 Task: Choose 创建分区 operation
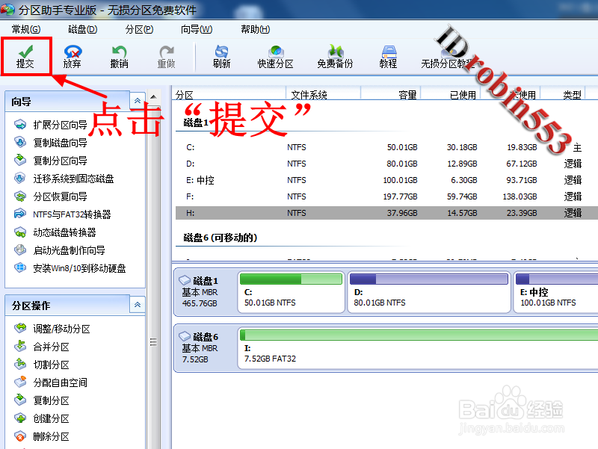(42, 418)
